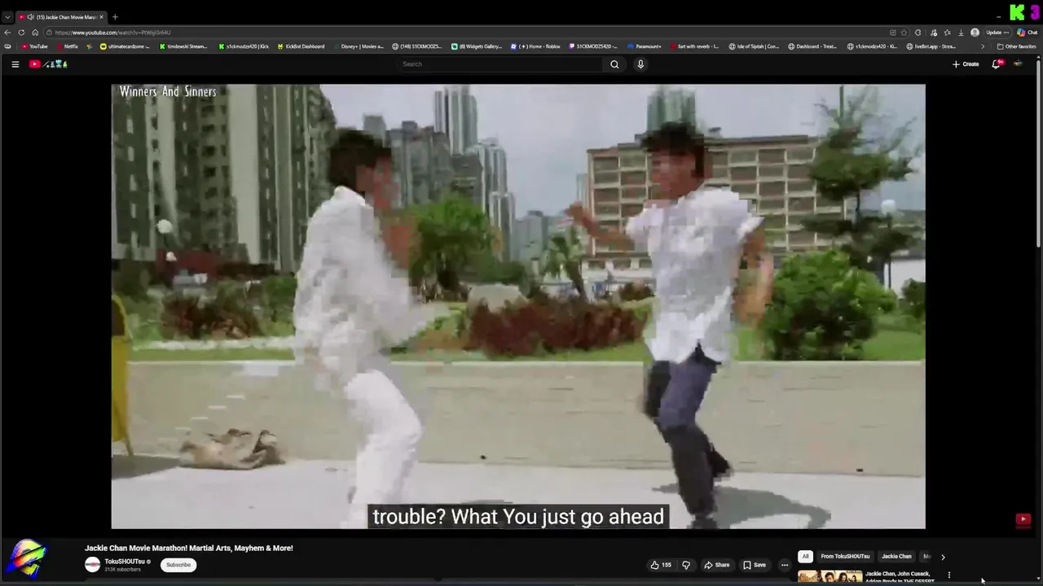Open the Create button
The image size is (1043, 586).
click(966, 64)
